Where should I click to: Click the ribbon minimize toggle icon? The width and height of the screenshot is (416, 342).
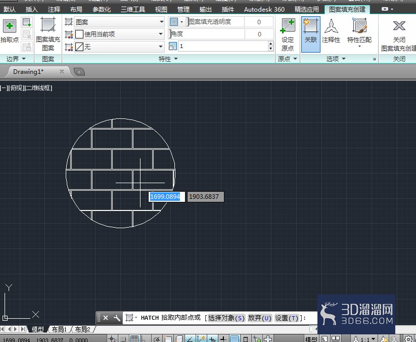click(385, 9)
